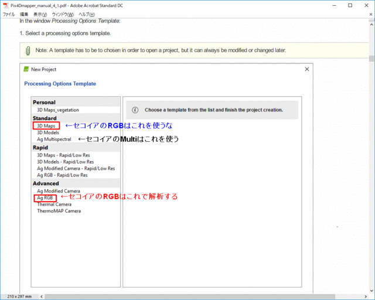Select 3D Maps - Rapid/Low Res template
The image size is (375, 300).
63,155
